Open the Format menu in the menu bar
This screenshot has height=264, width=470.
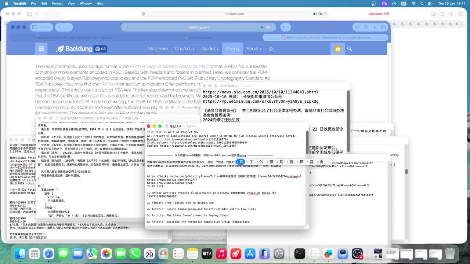click(x=57, y=3)
